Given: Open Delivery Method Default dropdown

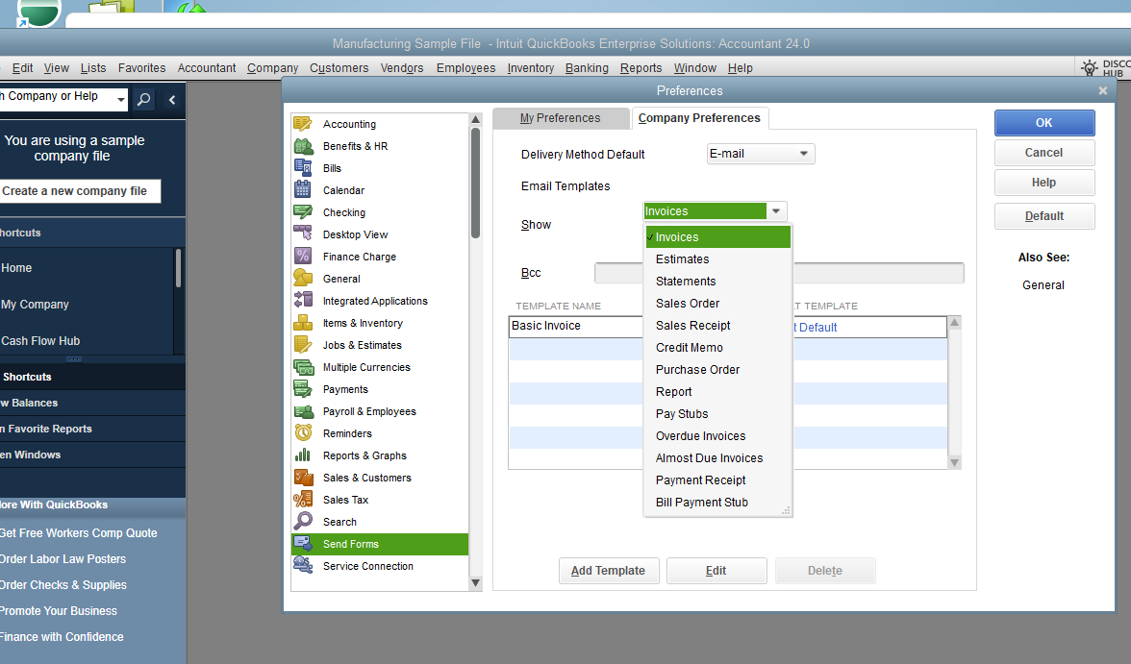Looking at the screenshot, I should pos(761,154).
